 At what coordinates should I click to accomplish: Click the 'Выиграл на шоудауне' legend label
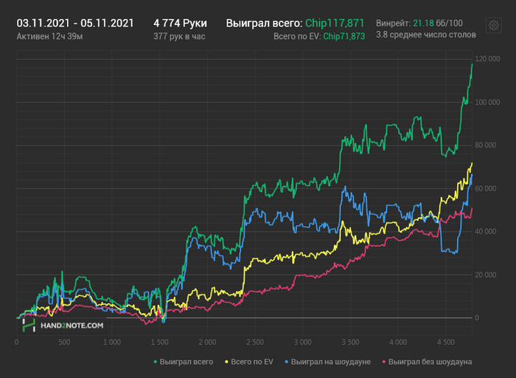[331, 362]
